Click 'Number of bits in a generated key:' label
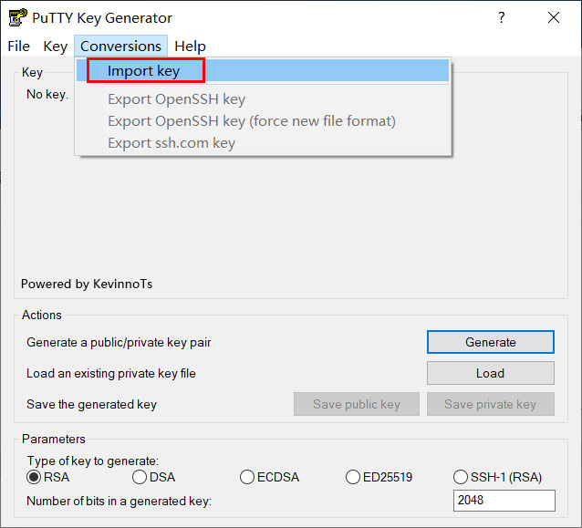 click(x=120, y=501)
